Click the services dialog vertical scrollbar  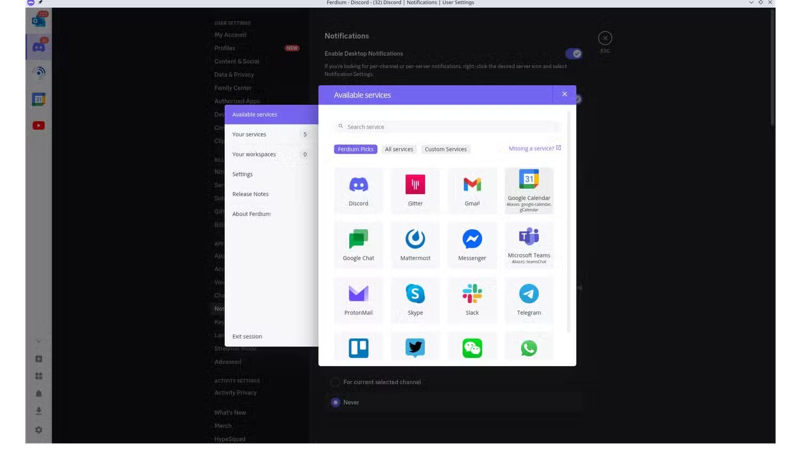(569, 221)
